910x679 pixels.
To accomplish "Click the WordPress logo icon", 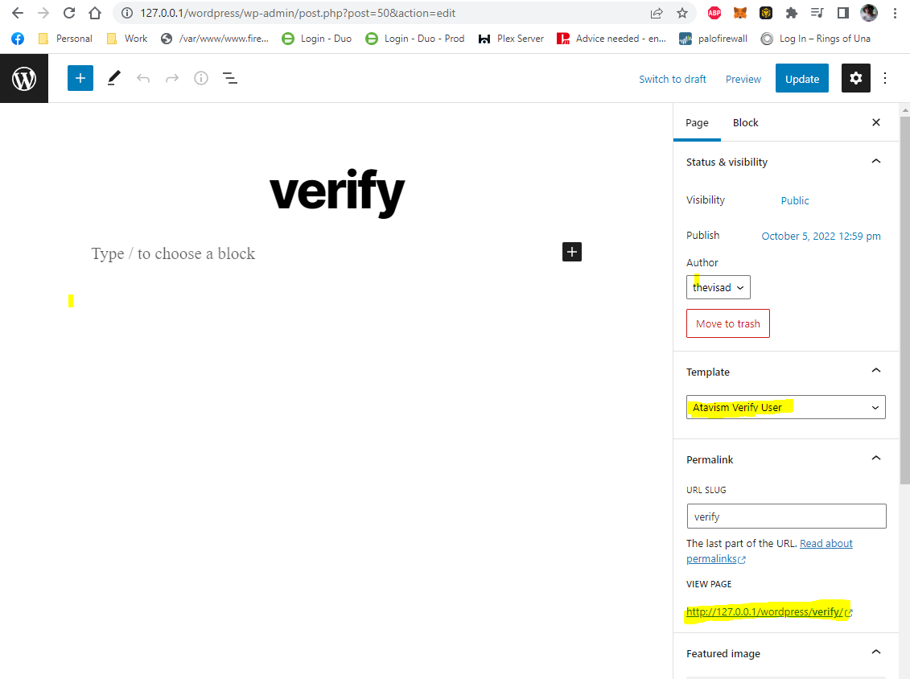I will tap(24, 79).
